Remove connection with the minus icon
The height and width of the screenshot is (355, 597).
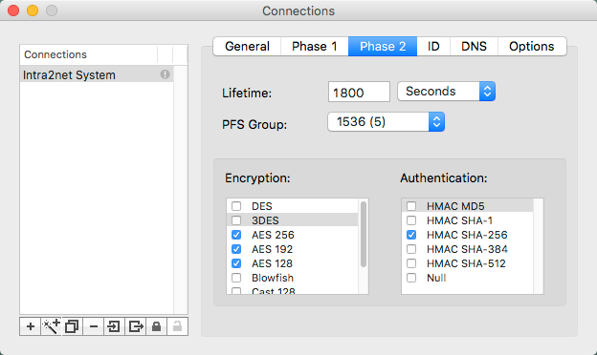[94, 326]
